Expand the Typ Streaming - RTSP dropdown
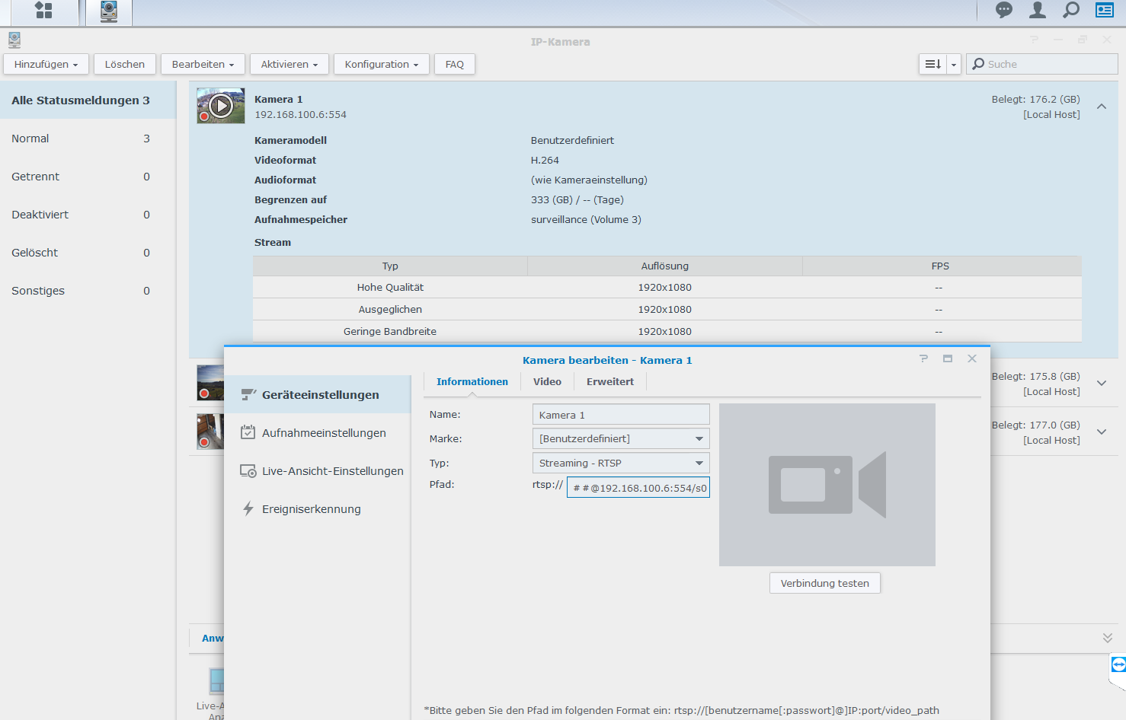This screenshot has width=1126, height=720. tap(699, 464)
